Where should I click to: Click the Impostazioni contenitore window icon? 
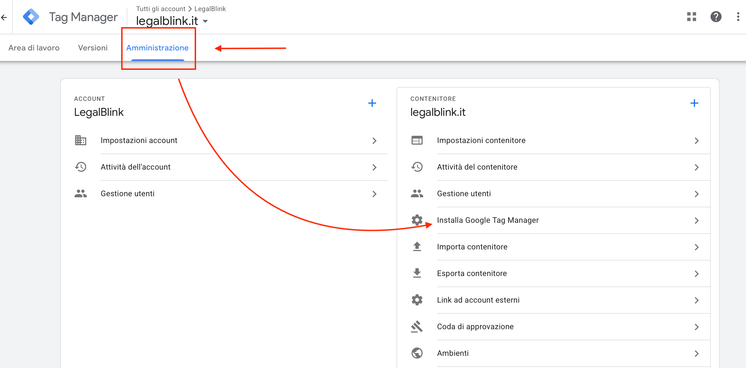pos(417,140)
